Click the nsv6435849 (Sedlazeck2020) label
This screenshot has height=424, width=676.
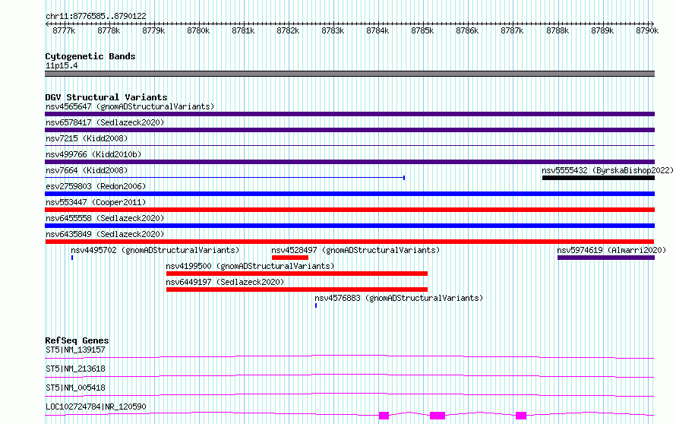point(105,234)
